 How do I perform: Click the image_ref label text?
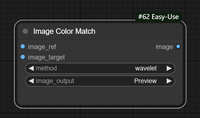(x=42, y=47)
